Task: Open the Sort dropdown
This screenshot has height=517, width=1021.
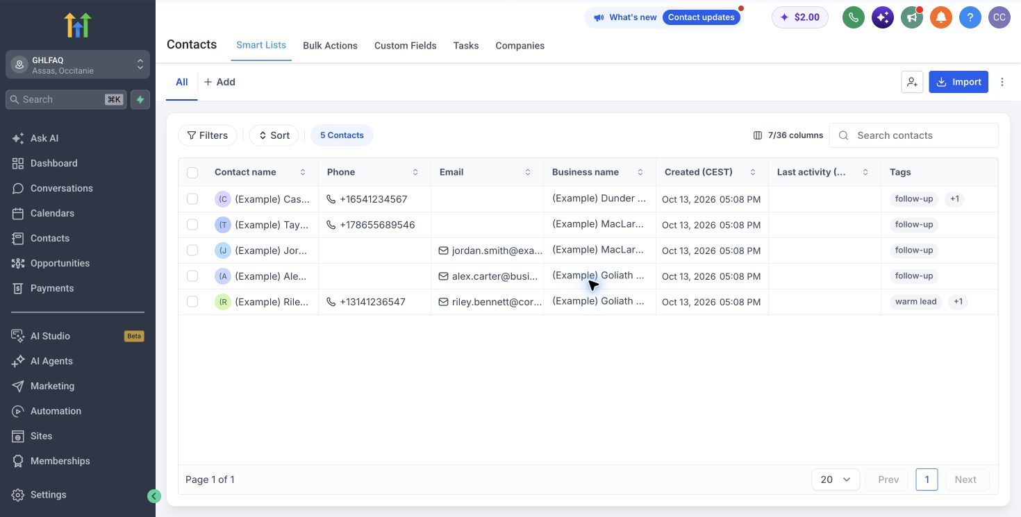Action: (x=274, y=135)
